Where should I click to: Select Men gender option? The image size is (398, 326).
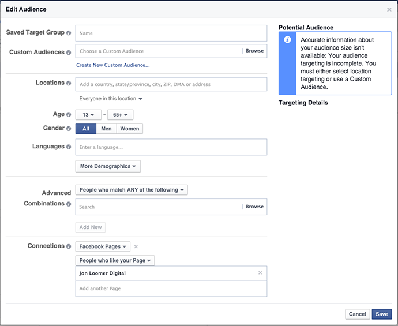pos(106,129)
